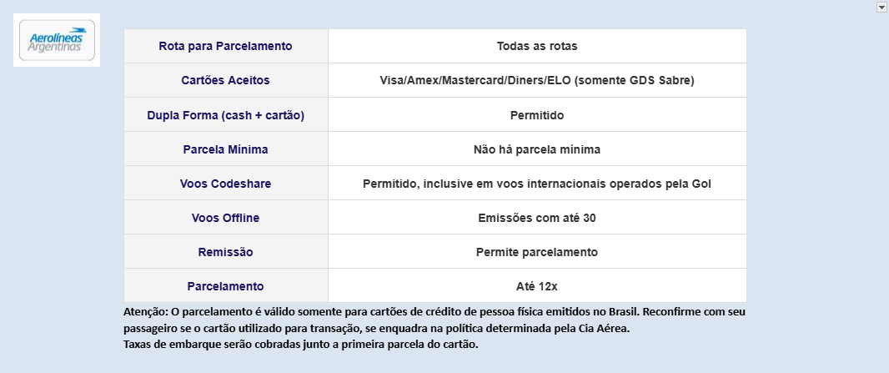This screenshot has width=889, height=373.
Task: Click Emissões com até 30 cell
Action: [x=537, y=218]
